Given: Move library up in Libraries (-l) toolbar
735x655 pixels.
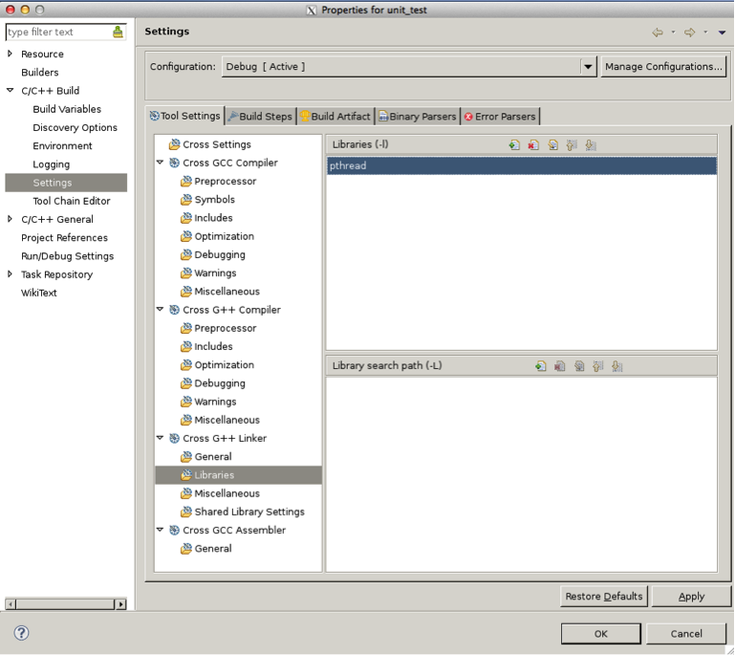Looking at the screenshot, I should 572,145.
